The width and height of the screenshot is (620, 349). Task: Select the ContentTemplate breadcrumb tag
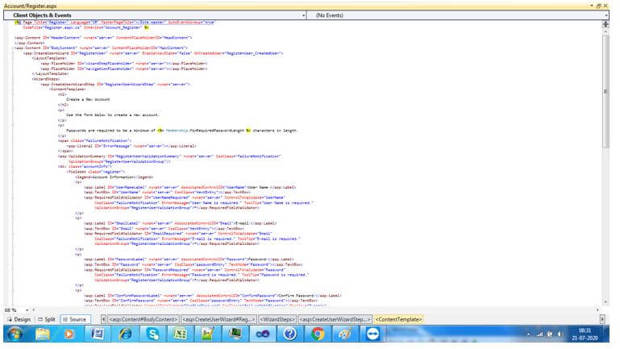(x=399, y=319)
